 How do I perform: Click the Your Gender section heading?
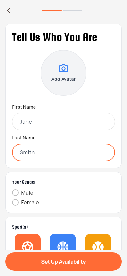(x=24, y=182)
